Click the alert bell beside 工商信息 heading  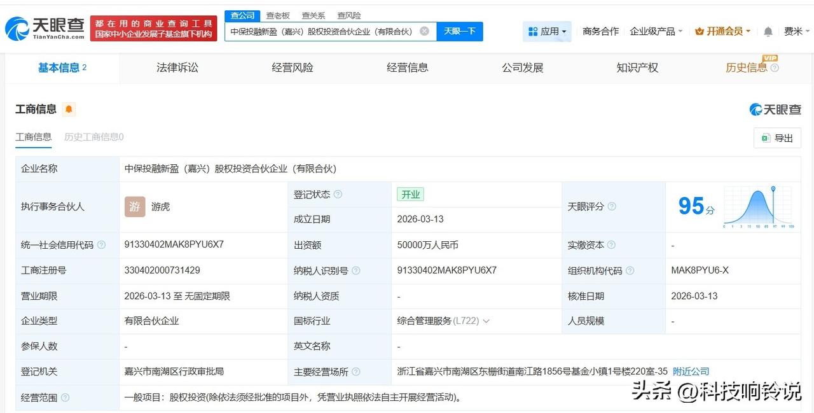(x=69, y=109)
